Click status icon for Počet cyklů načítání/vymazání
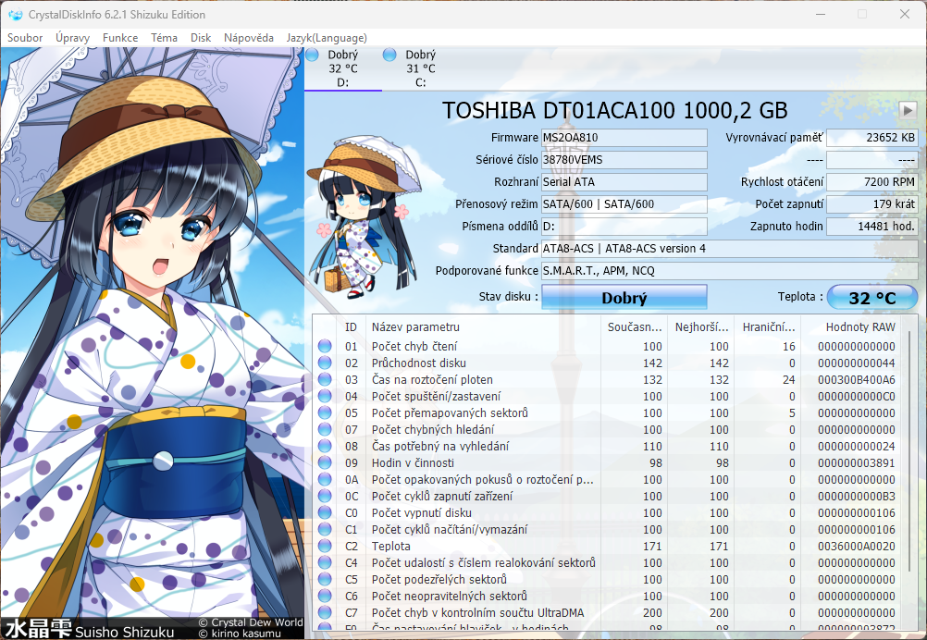 (x=325, y=530)
